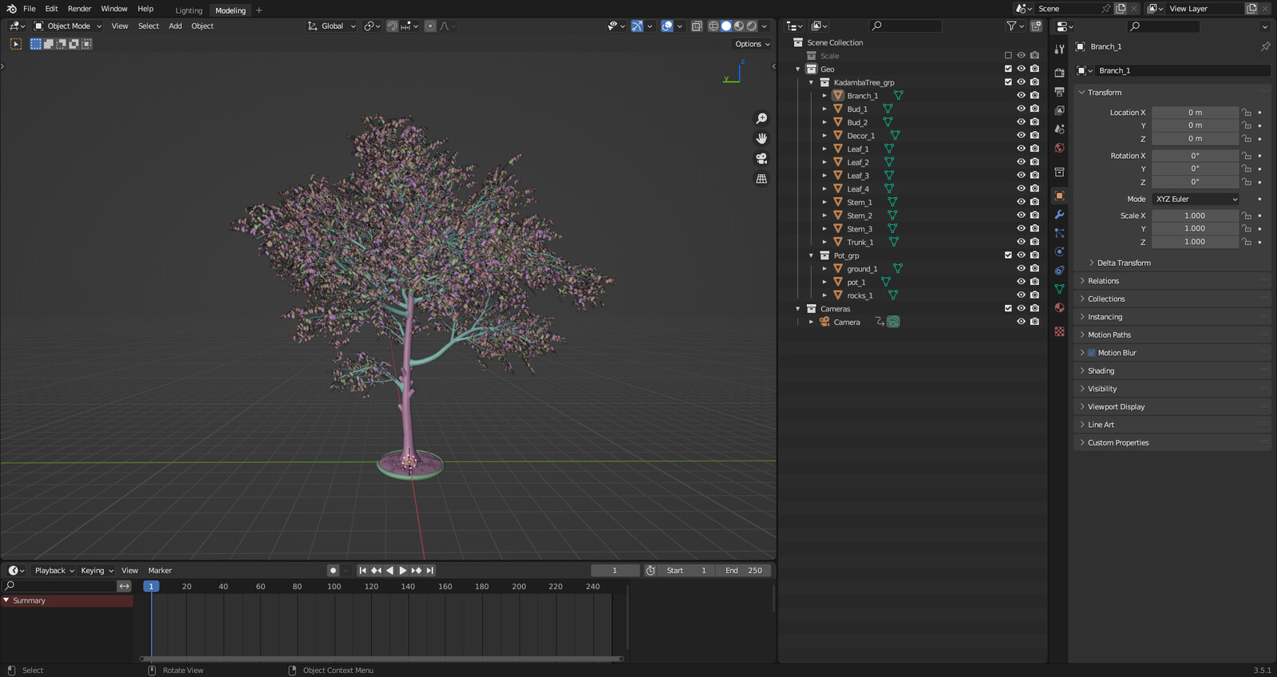Open the Window menu
Image resolution: width=1277 pixels, height=677 pixels.
click(114, 9)
